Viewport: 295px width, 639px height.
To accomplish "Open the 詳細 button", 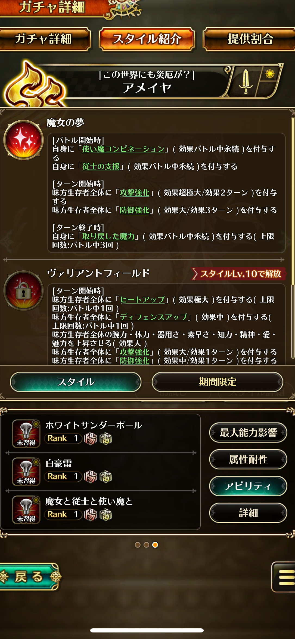I will 248,513.
